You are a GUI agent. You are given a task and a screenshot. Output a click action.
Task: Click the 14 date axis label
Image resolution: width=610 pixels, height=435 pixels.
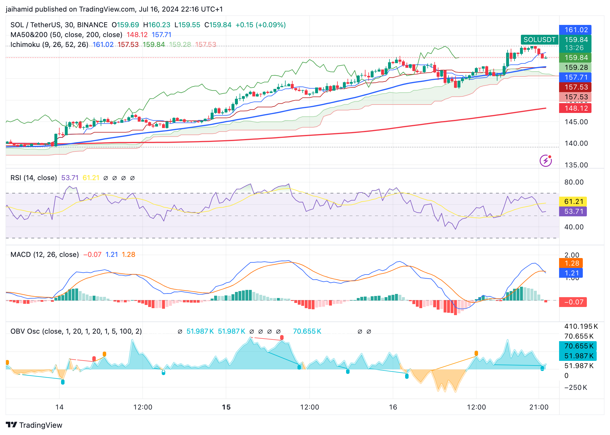click(x=59, y=407)
